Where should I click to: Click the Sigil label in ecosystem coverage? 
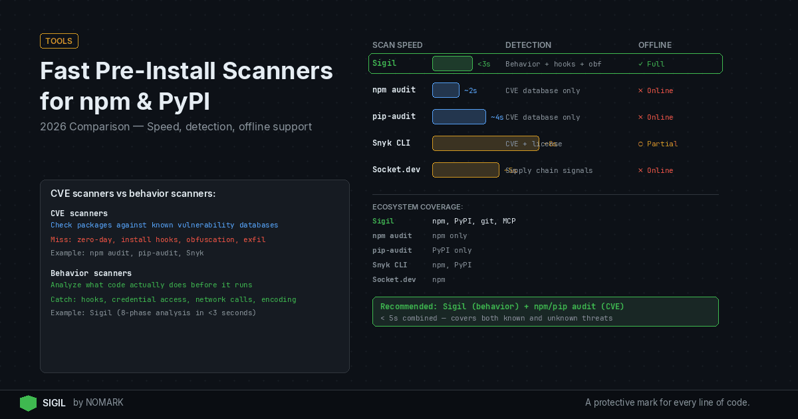coord(383,221)
